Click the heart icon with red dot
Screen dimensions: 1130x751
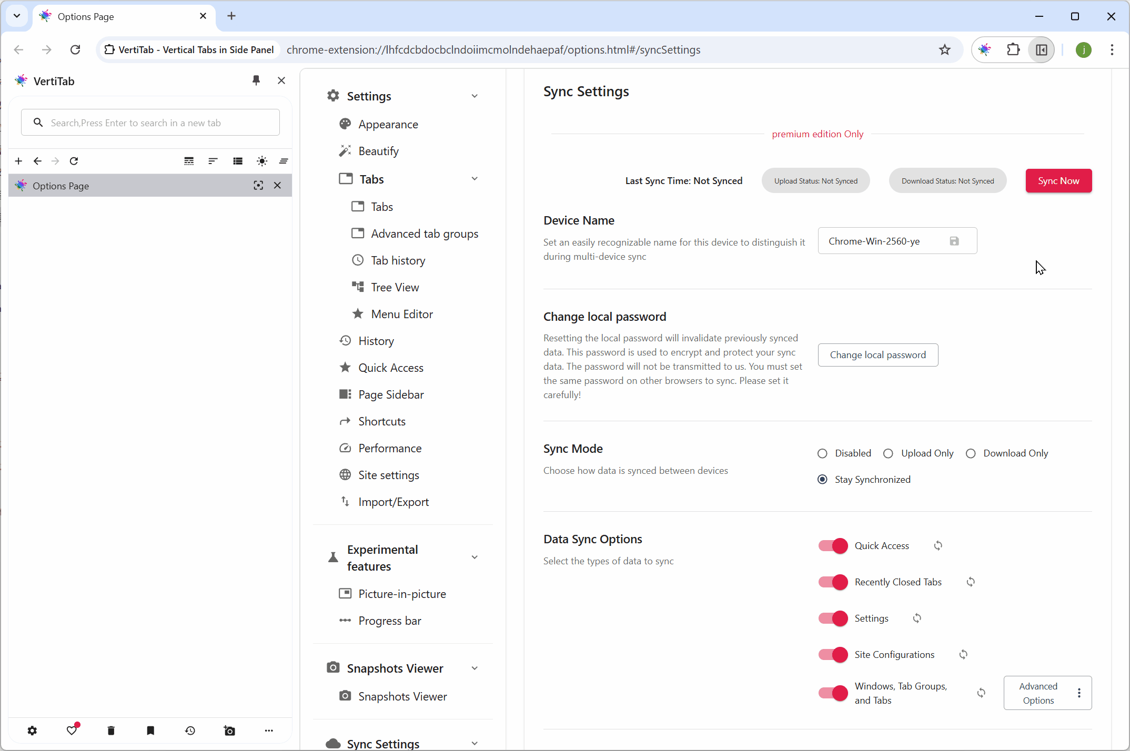tap(72, 730)
